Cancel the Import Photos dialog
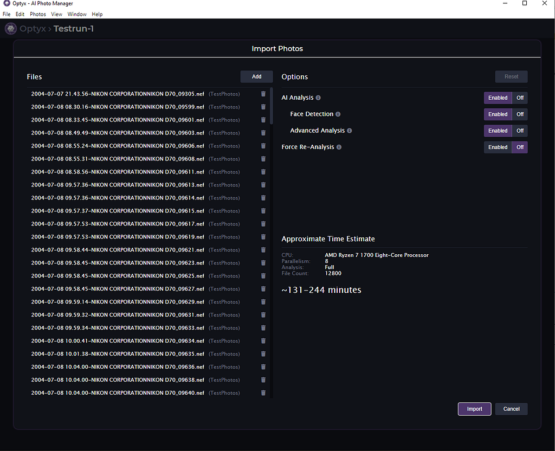Screen dimensions: 555x451 [x=511, y=409]
